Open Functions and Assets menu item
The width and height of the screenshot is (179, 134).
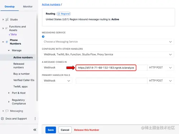click(x=18, y=28)
